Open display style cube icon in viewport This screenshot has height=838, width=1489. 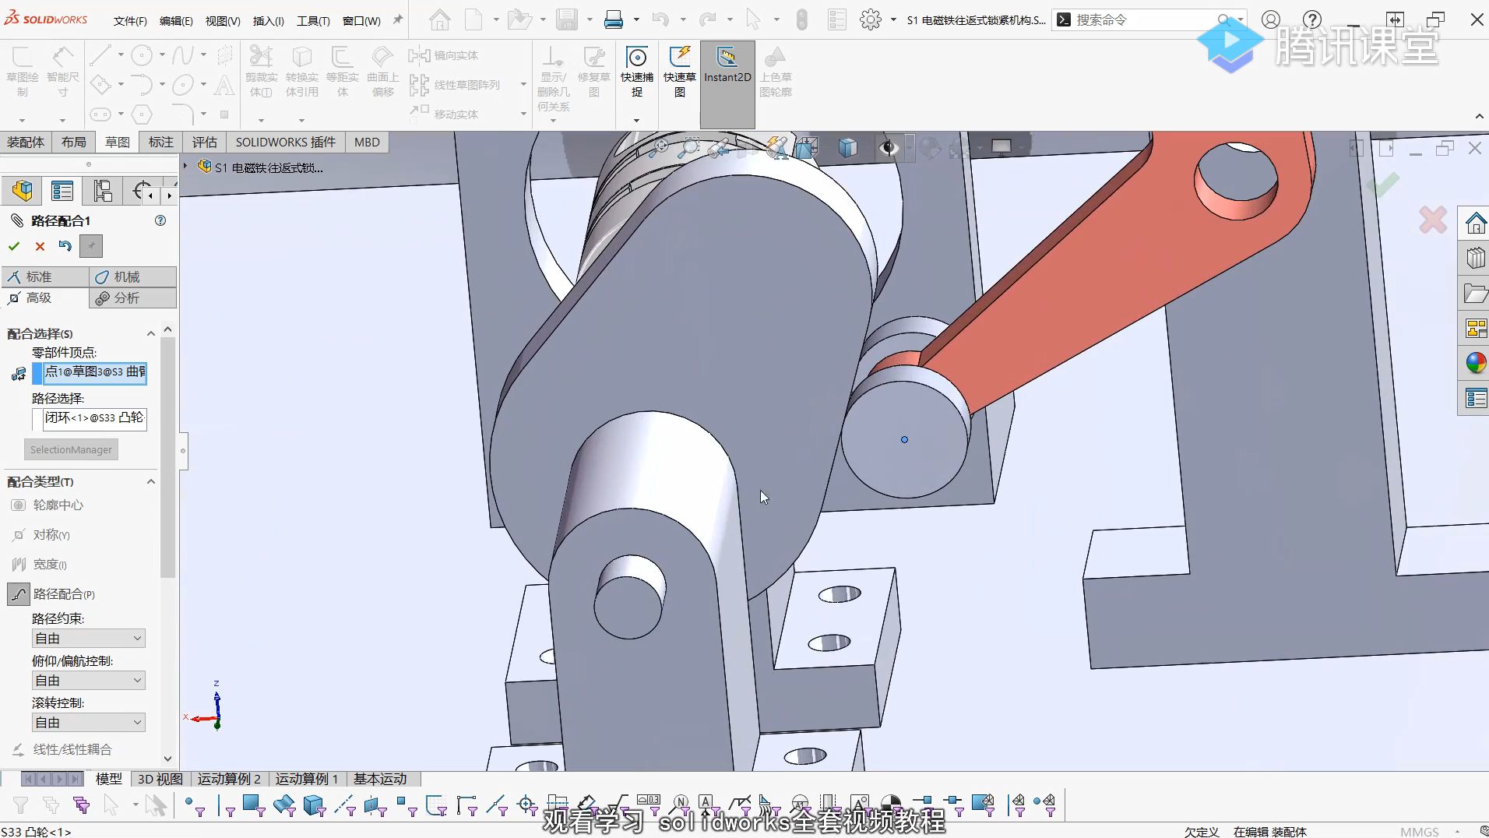point(847,146)
